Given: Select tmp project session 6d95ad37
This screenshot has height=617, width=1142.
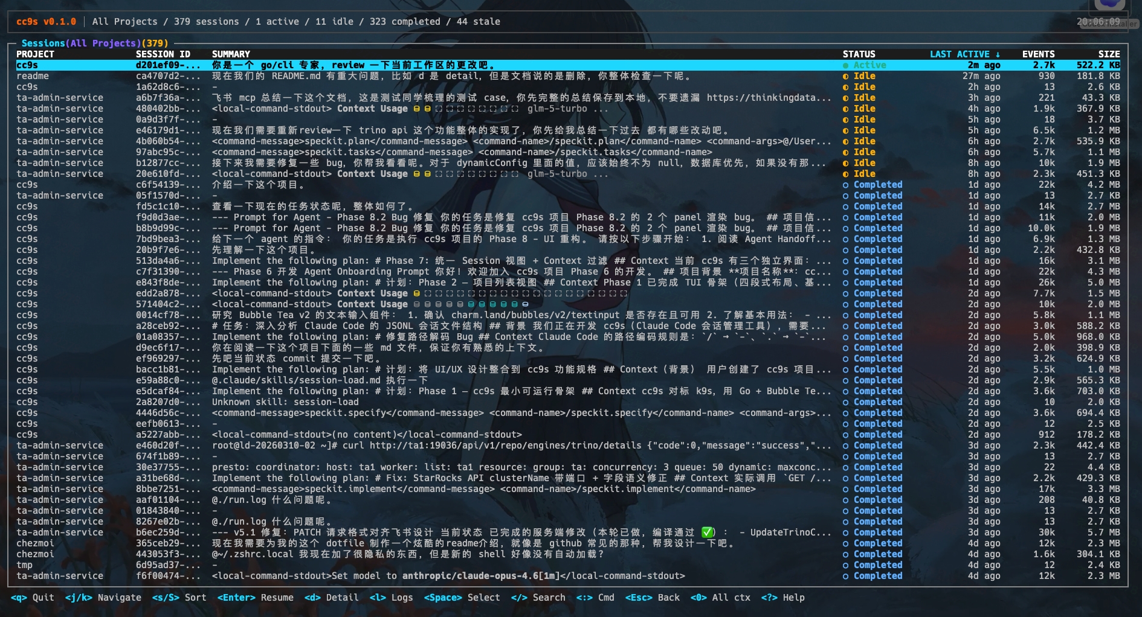Looking at the screenshot, I should coord(568,565).
